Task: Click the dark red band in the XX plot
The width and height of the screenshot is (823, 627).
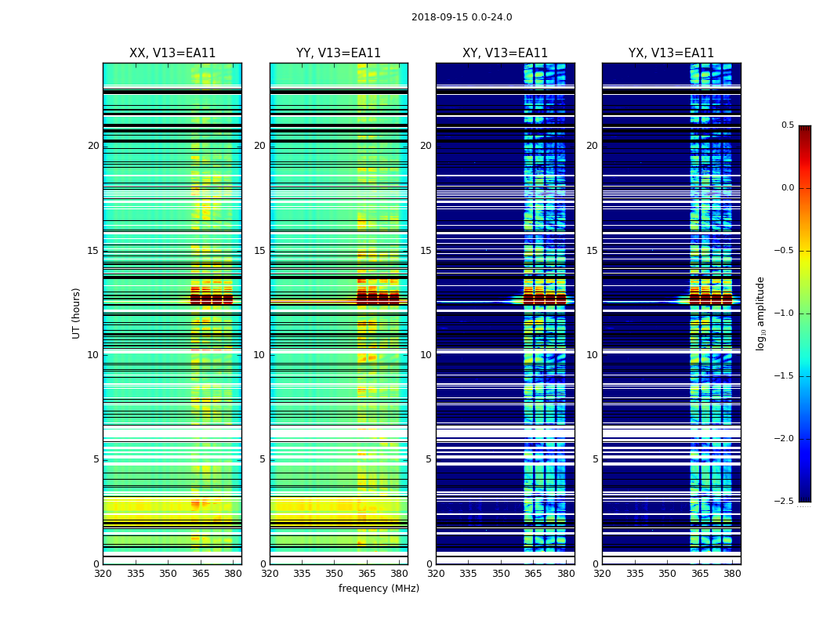Action: [211, 299]
